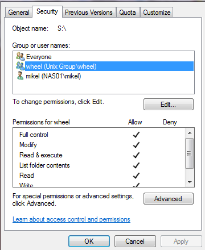The image size is (205, 250).
Task: Click the permissions list scroll-up arrow
Action: coord(190,133)
